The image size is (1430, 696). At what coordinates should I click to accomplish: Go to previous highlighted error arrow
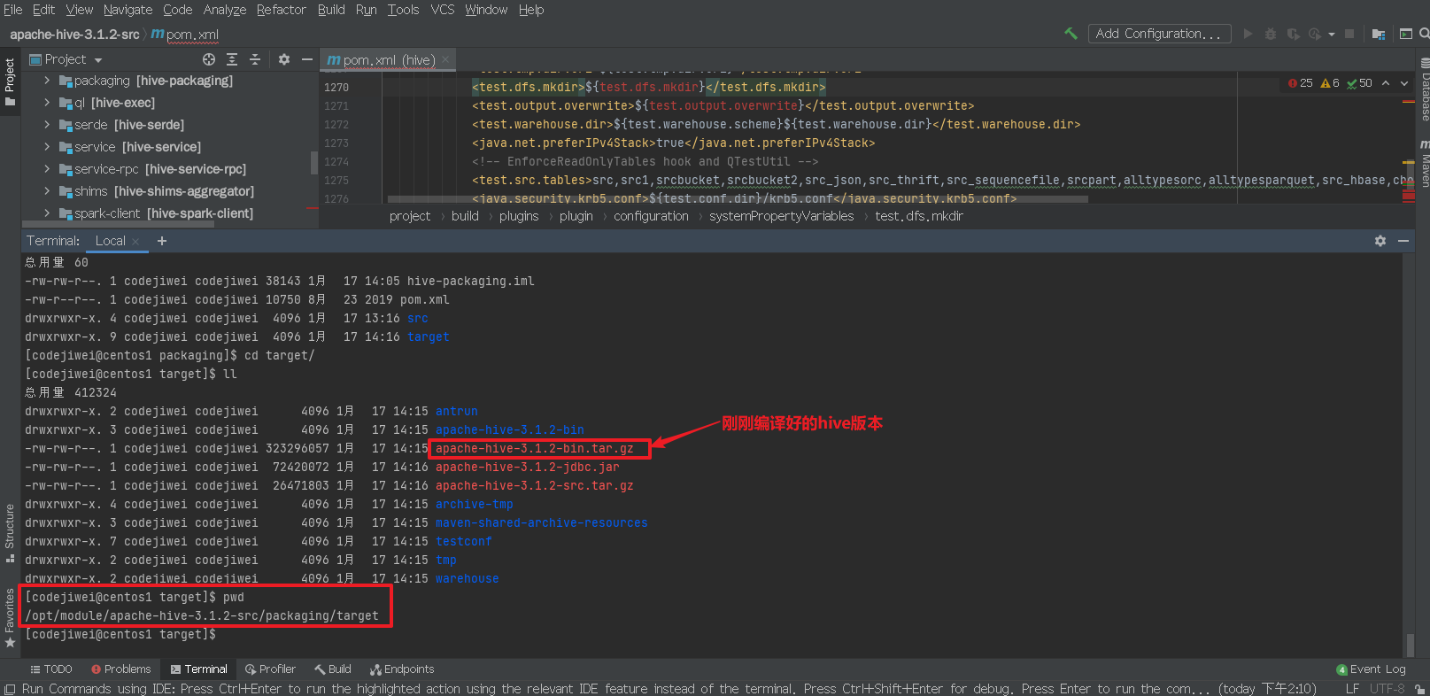tap(1386, 83)
